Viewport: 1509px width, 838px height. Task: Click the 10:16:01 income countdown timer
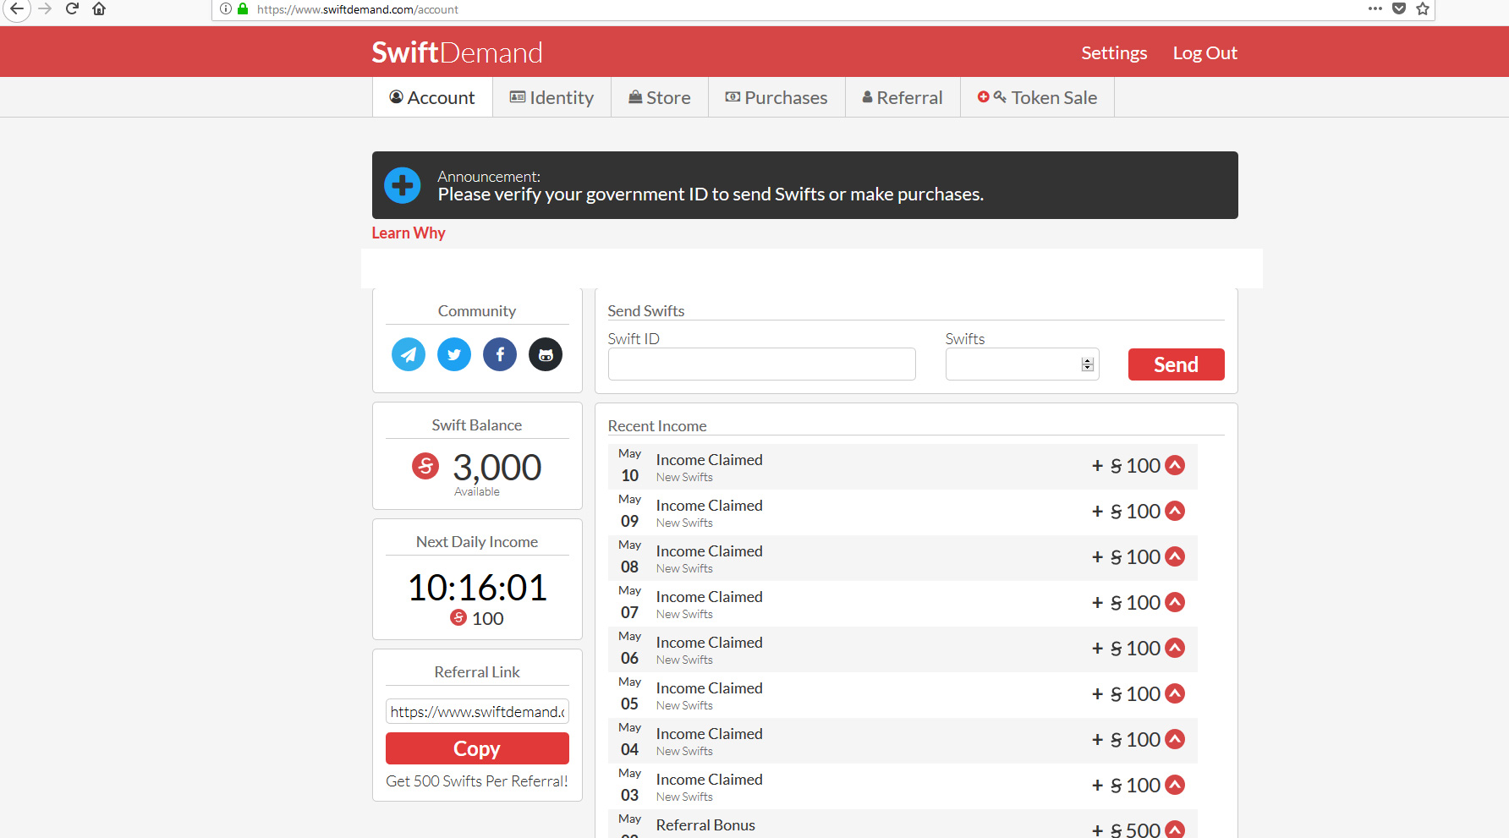click(477, 587)
